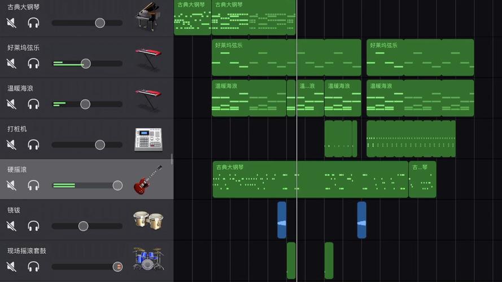The image size is (502, 282).
Task: Solo the 打桩机 track using headphones
Action: (33, 145)
